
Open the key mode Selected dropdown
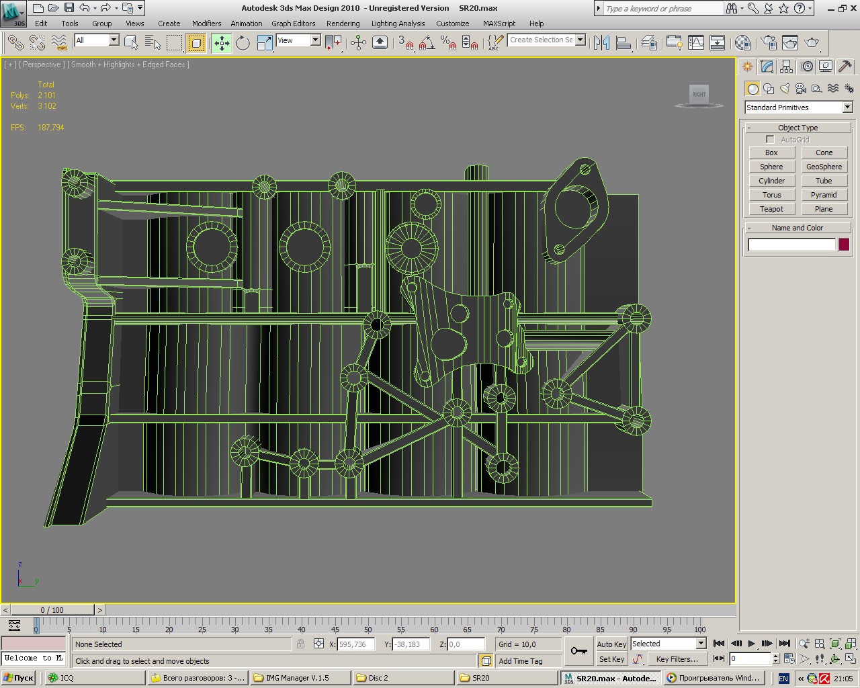tap(701, 644)
